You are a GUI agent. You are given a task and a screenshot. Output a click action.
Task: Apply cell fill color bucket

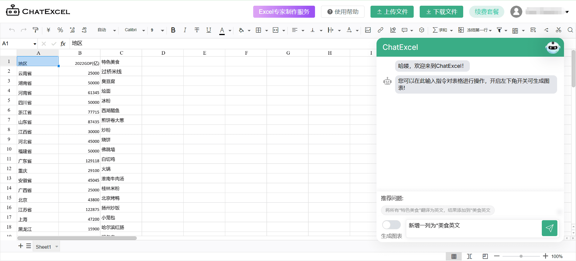pos(241,30)
